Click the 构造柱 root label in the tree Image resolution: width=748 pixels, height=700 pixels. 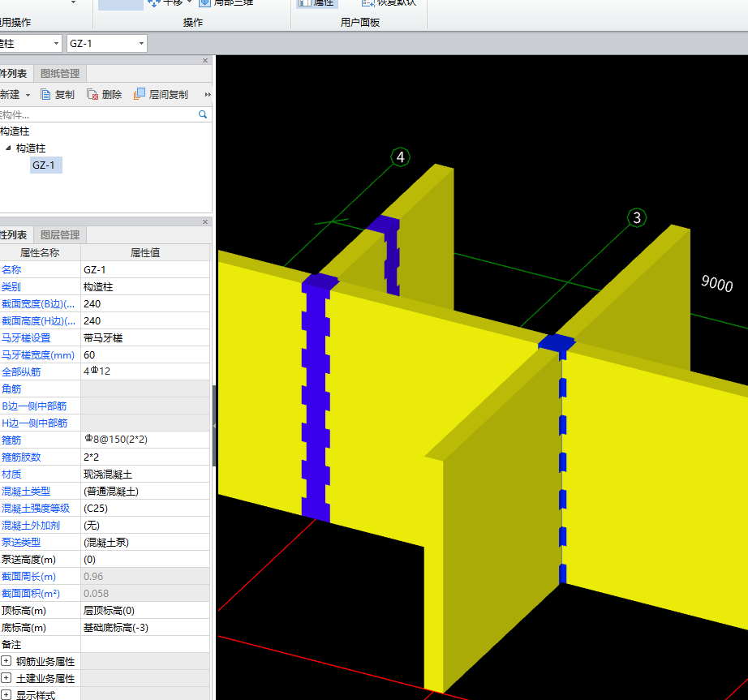(15, 131)
